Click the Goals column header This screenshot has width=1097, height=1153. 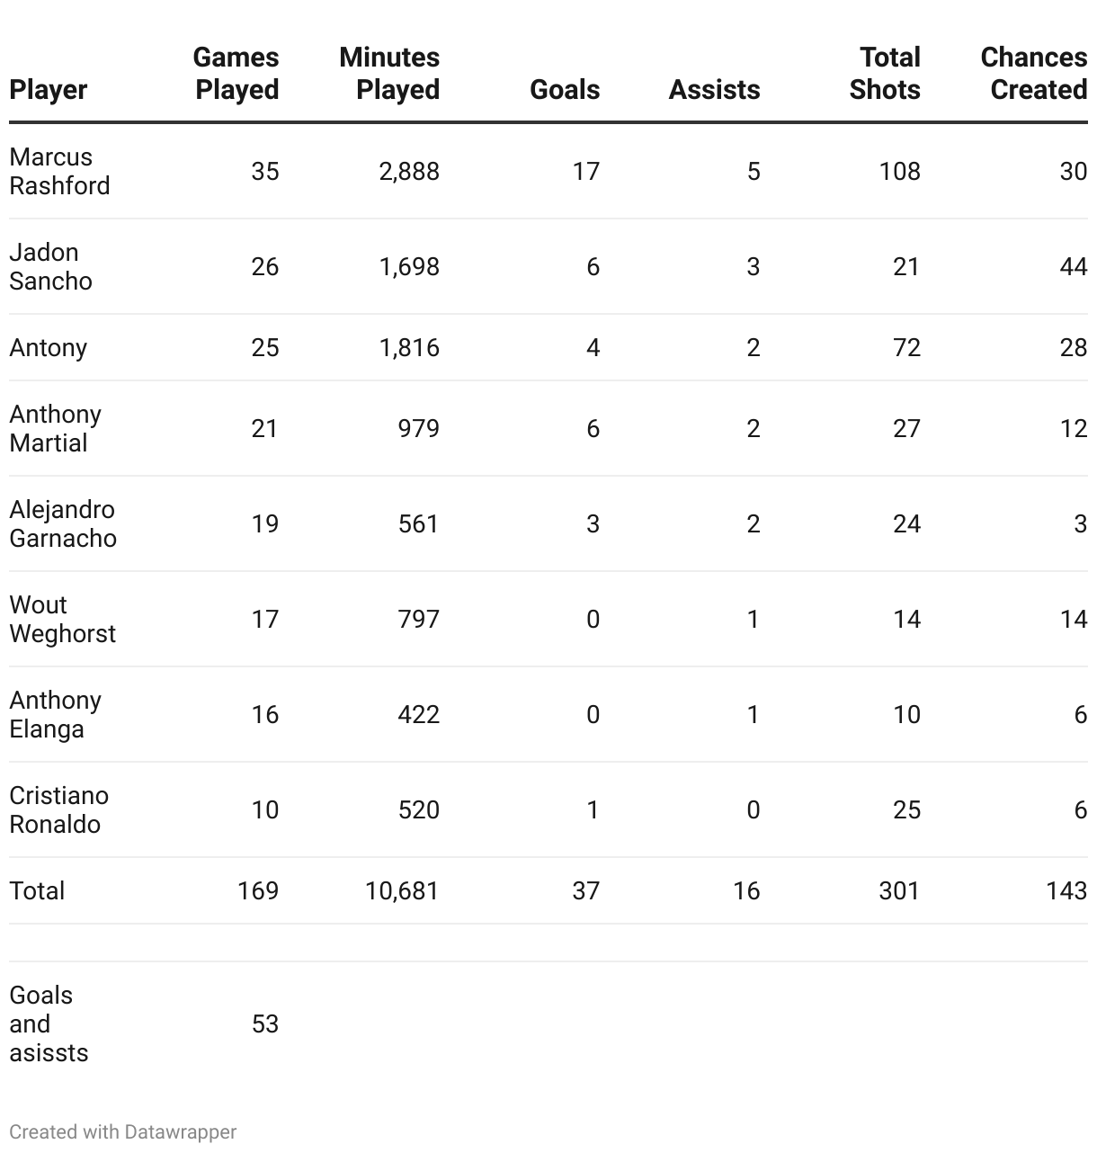coord(565,90)
